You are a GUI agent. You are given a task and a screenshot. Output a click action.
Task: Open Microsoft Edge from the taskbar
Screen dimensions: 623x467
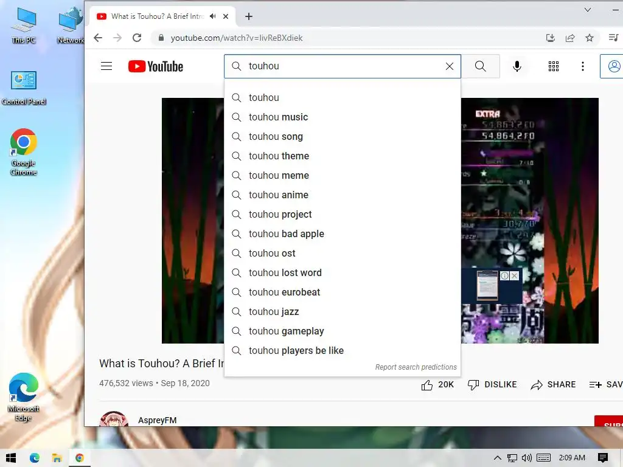[35, 458]
